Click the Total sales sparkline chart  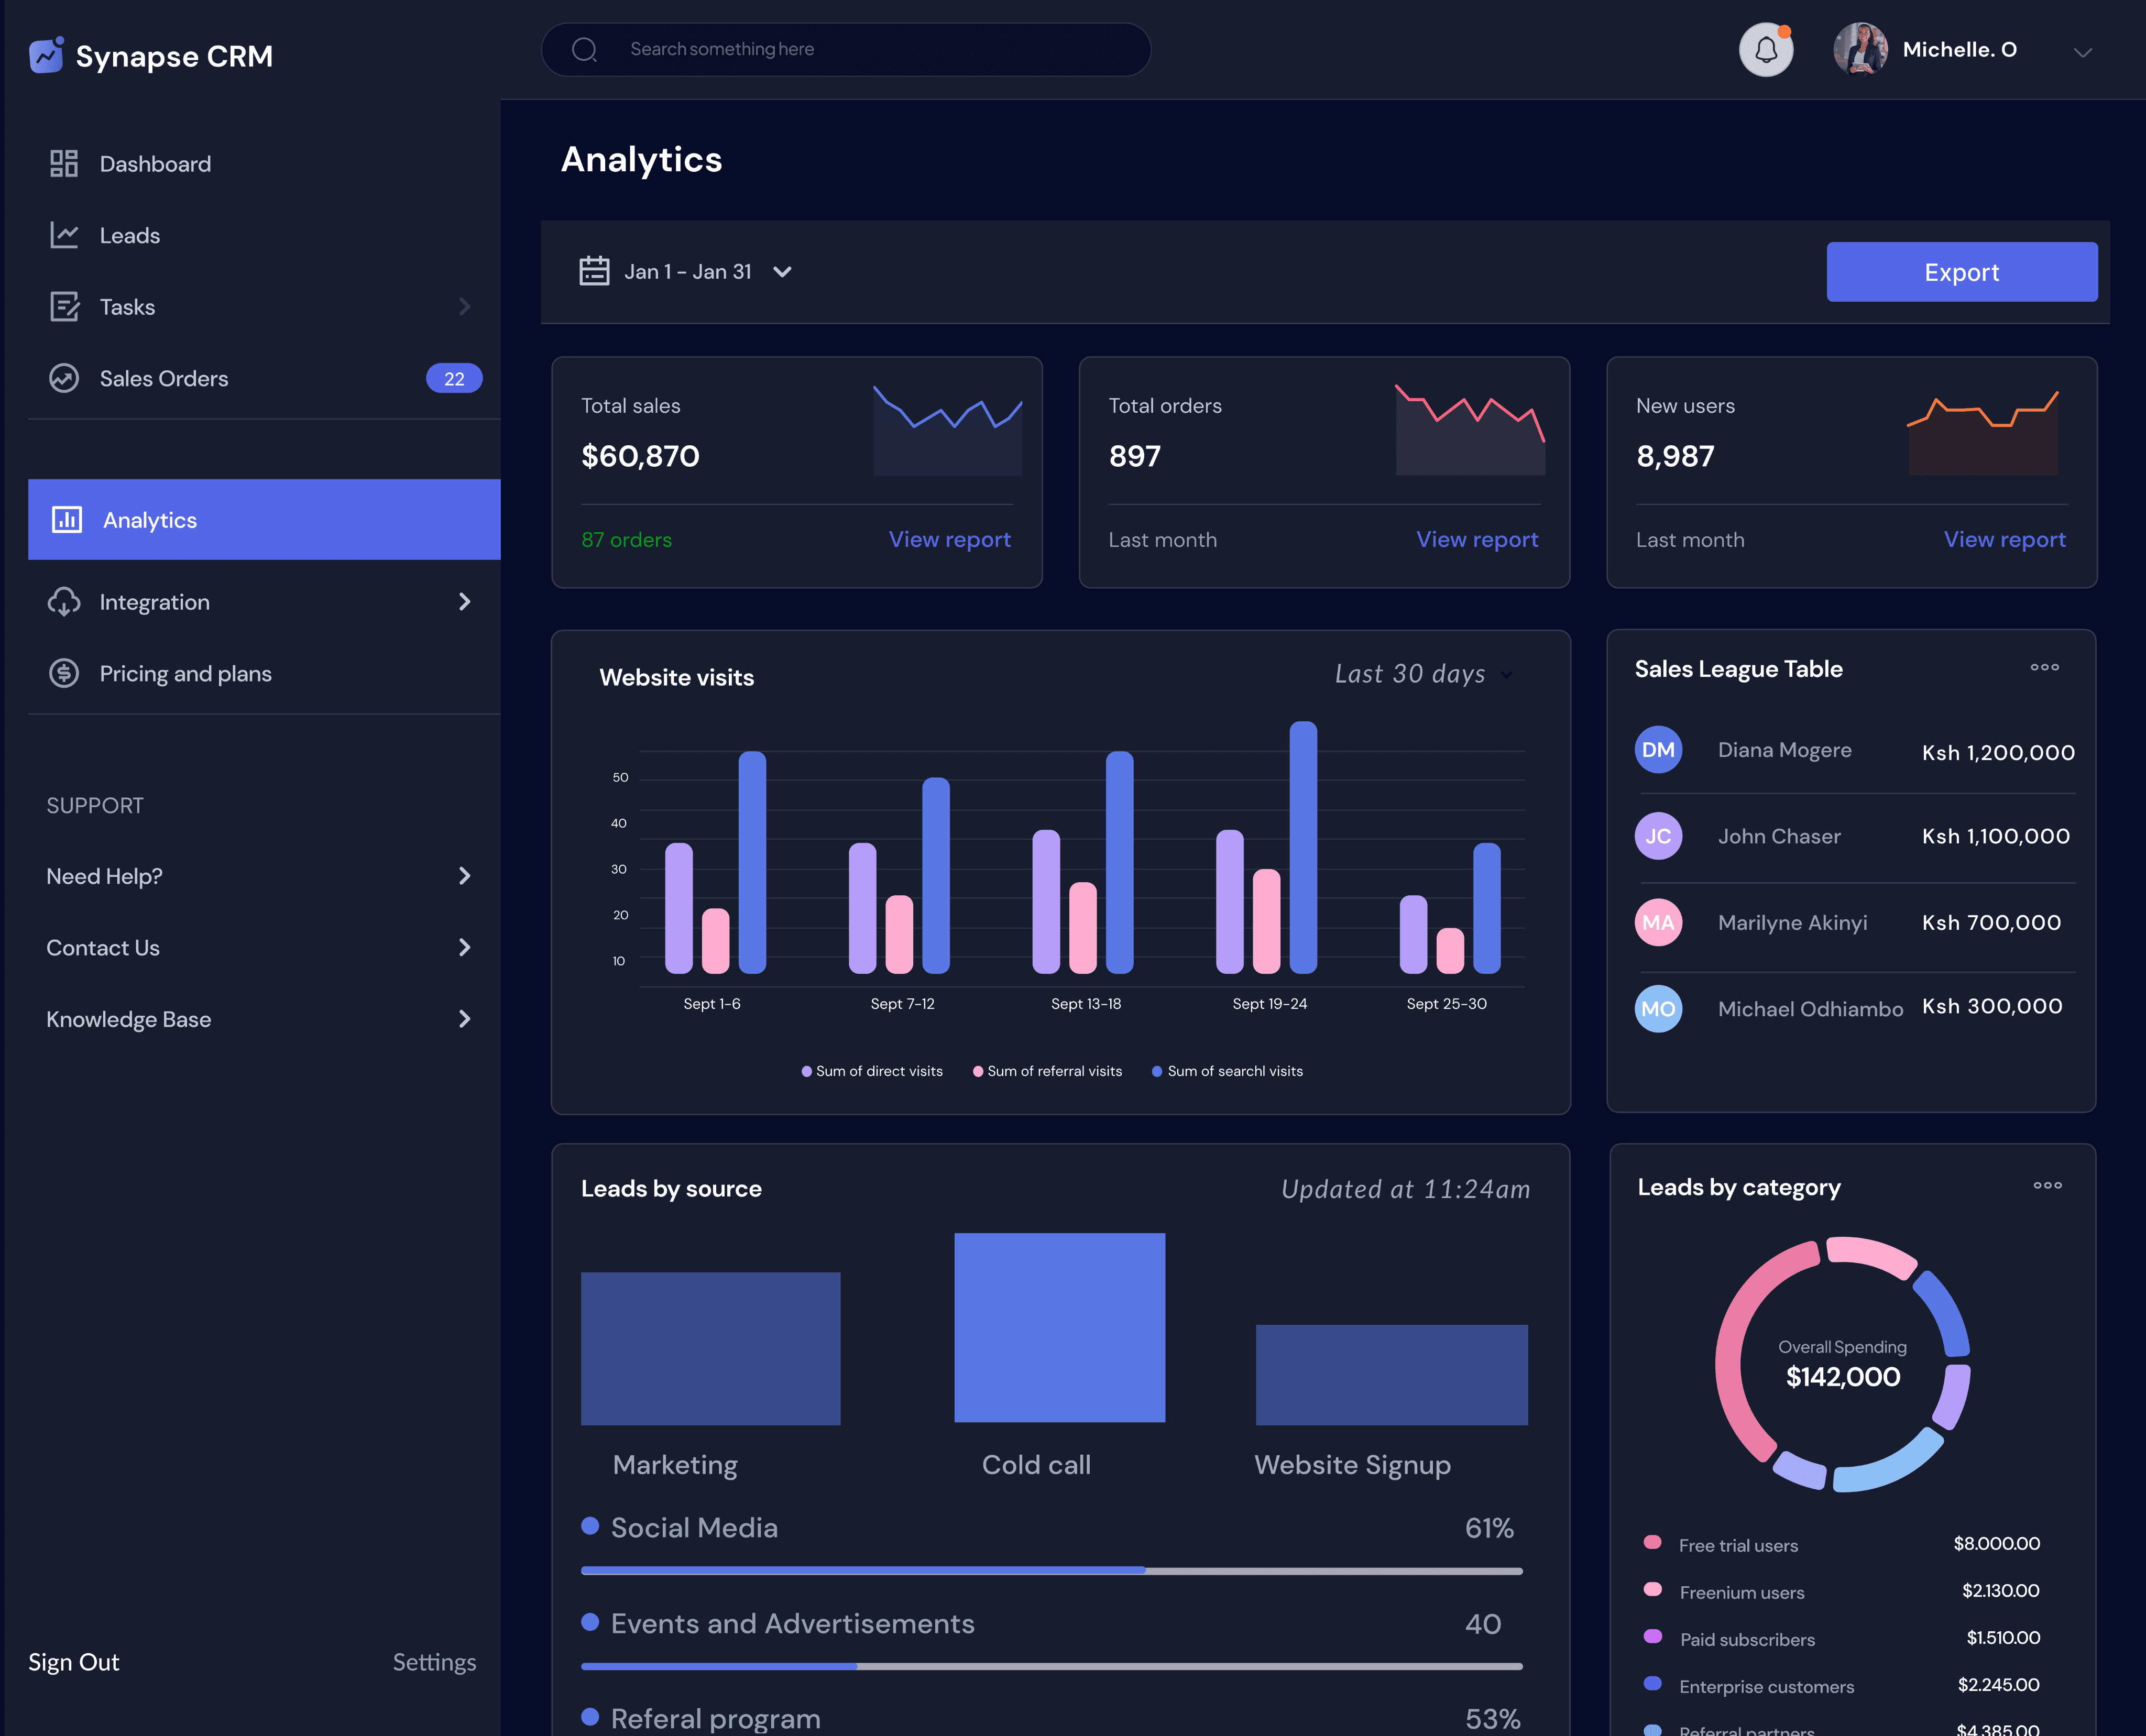tap(947, 430)
